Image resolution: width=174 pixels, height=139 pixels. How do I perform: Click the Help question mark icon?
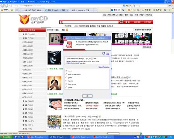point(104,54)
